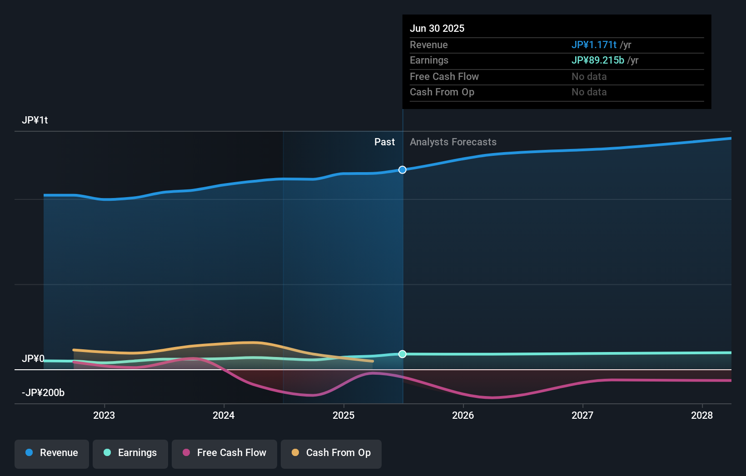Click the Earnings marker at the forecast boundary

click(x=402, y=354)
